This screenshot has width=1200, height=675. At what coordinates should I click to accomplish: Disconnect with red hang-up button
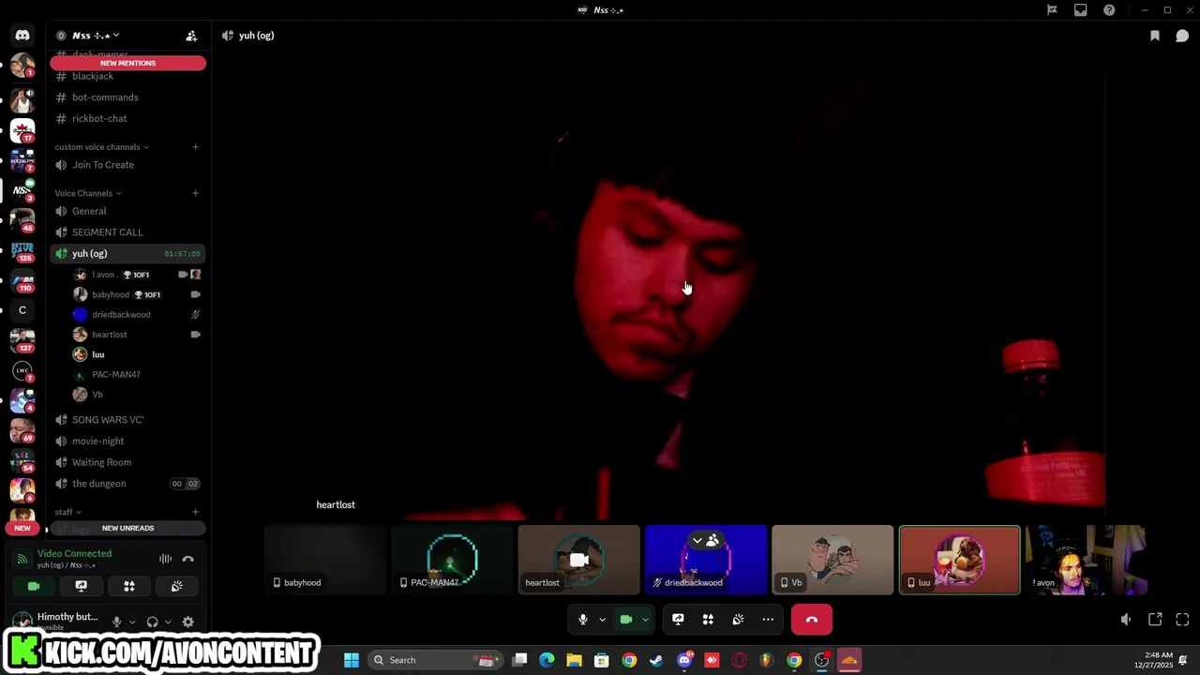pos(812,620)
